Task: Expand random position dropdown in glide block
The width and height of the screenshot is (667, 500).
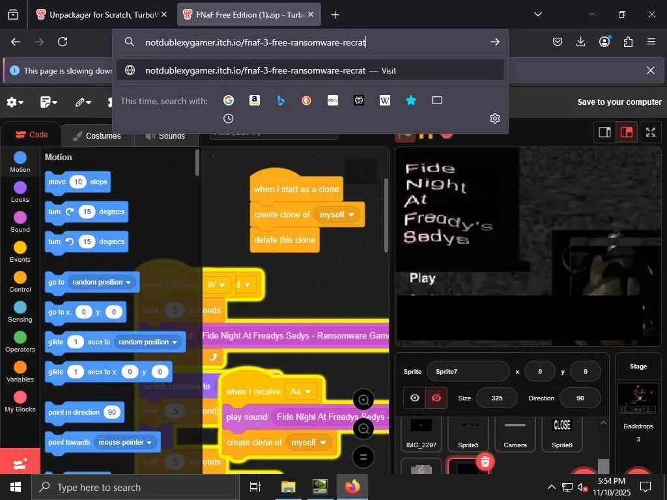Action: pos(148,342)
